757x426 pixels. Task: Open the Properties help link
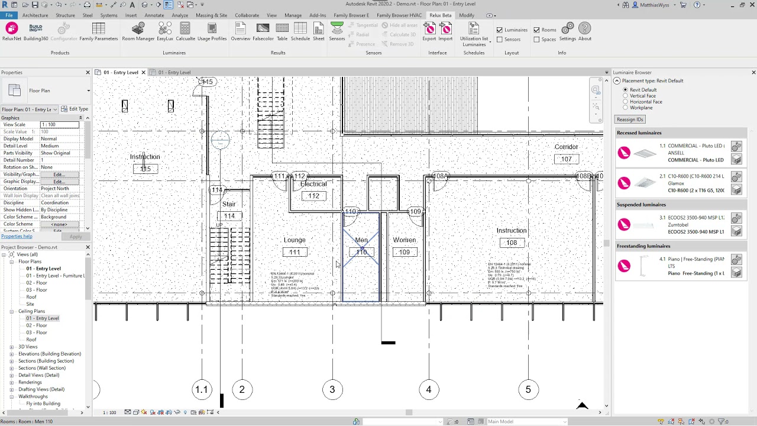coord(17,237)
